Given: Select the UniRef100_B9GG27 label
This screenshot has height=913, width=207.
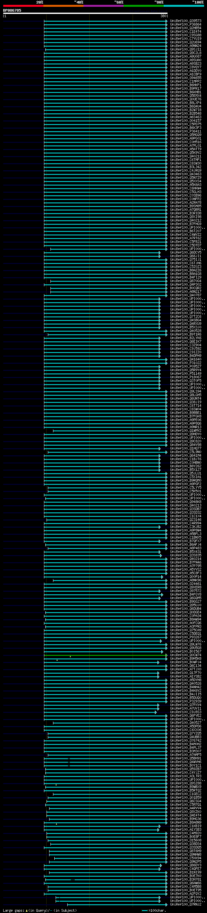Looking at the screenshot, I should pyautogui.click(x=186, y=602).
